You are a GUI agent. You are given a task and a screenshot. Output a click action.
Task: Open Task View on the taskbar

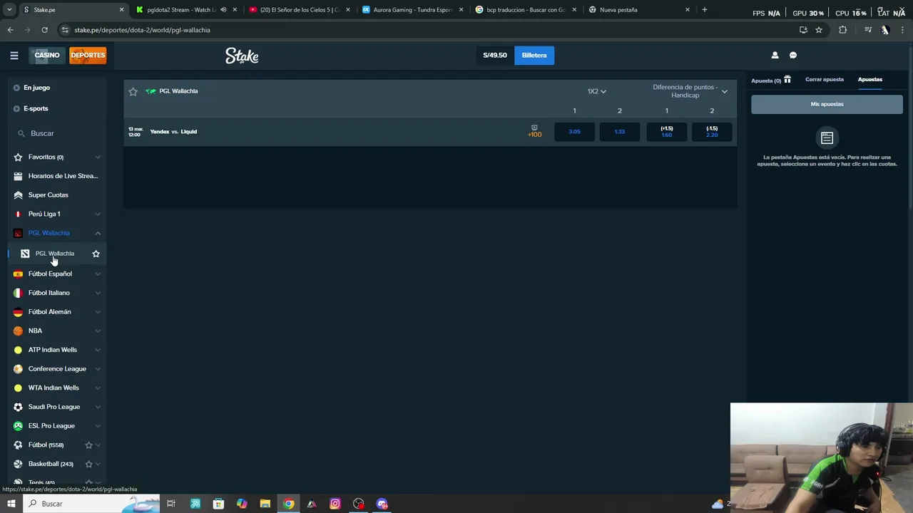[171, 504]
